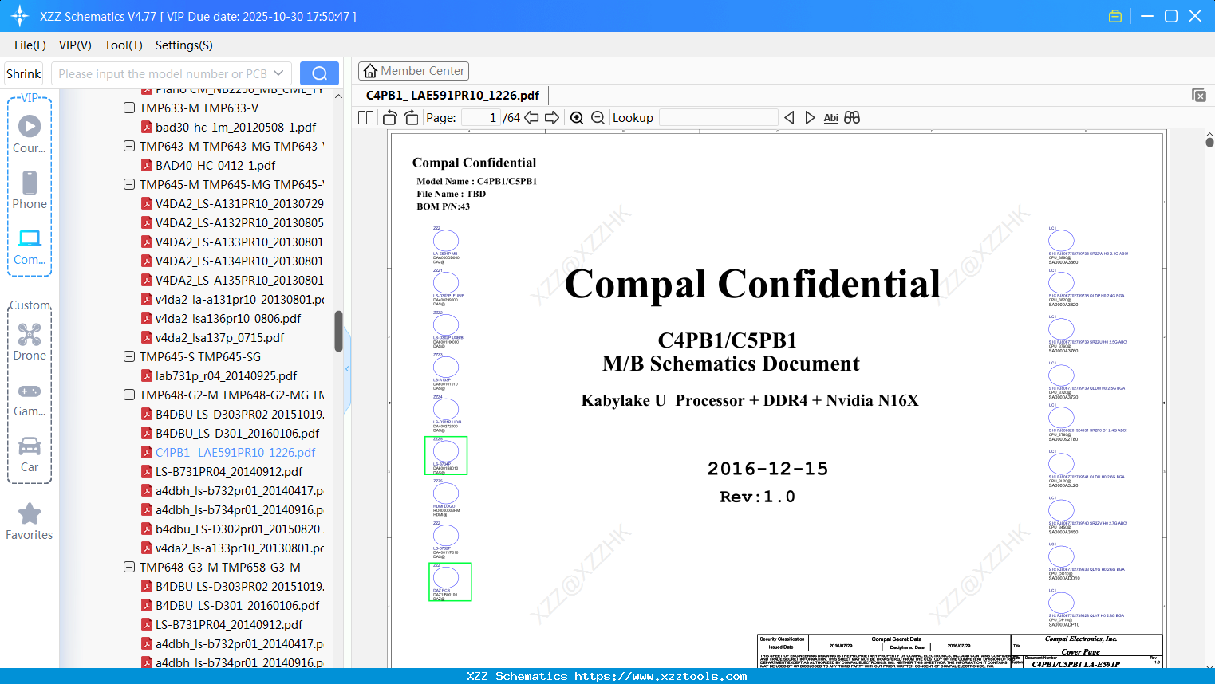Click the Custom section label
The width and height of the screenshot is (1215, 684).
pyautogui.click(x=30, y=305)
